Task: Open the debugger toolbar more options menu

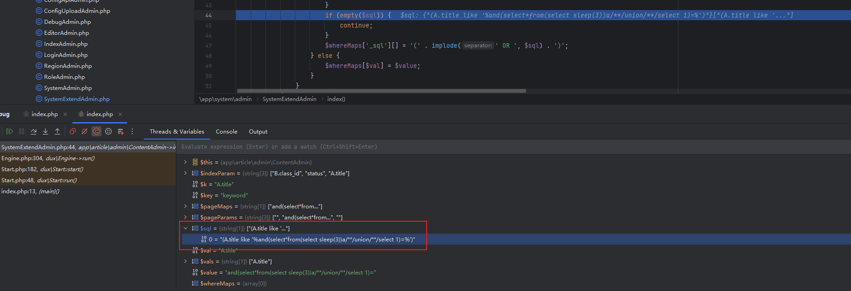Action: tap(132, 131)
